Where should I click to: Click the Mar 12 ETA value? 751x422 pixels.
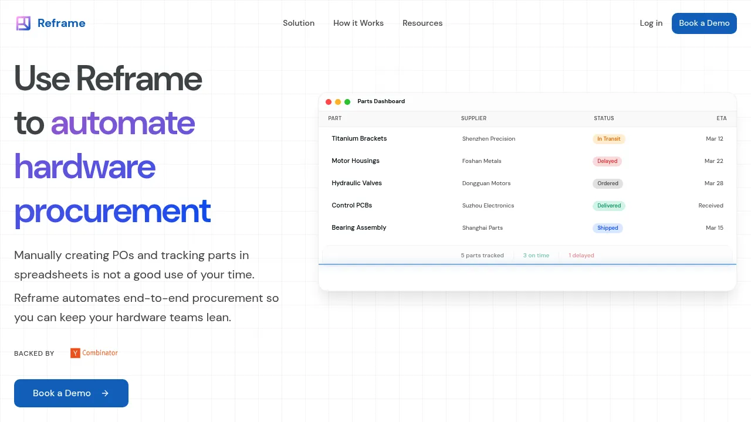click(x=715, y=139)
